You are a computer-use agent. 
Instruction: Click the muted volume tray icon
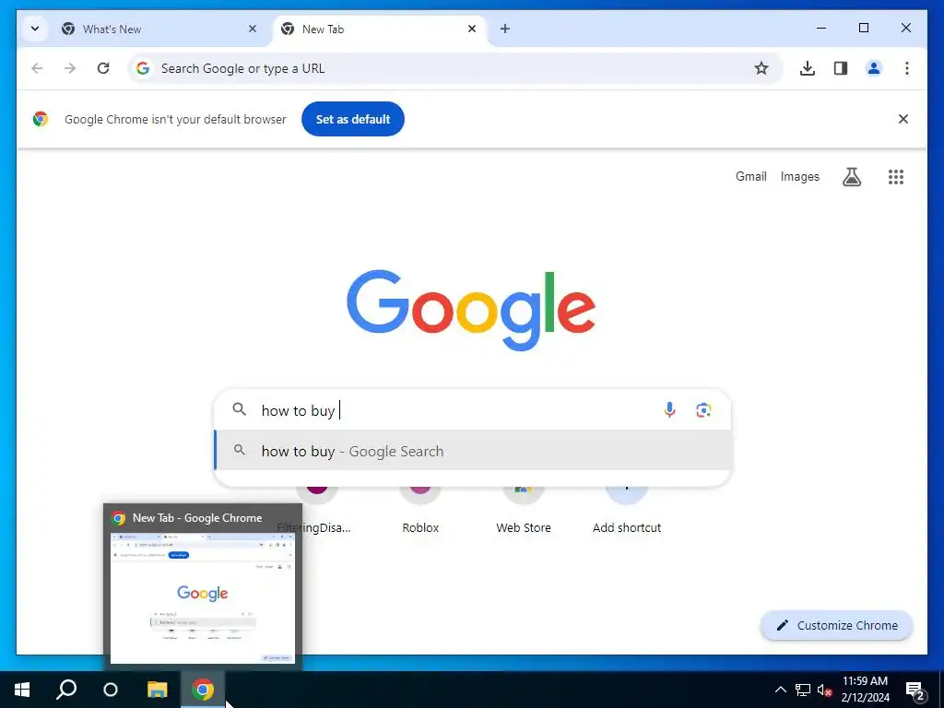point(824,690)
